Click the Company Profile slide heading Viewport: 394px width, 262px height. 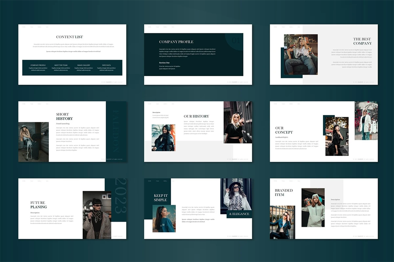(176, 42)
